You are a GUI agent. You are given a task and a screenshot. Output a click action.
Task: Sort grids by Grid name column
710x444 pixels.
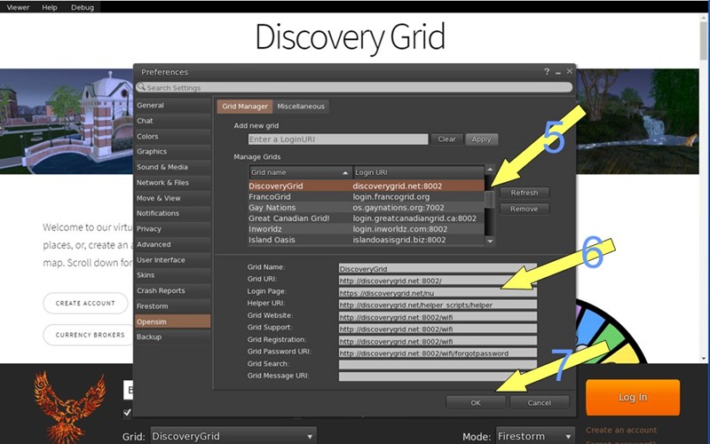[x=301, y=172]
